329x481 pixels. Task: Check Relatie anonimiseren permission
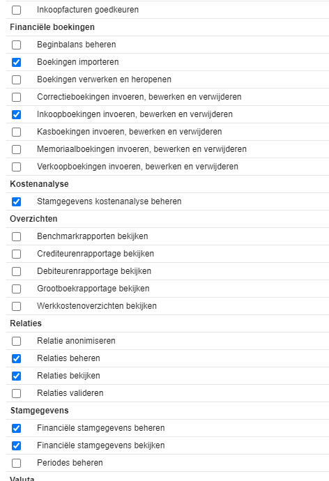(x=16, y=341)
